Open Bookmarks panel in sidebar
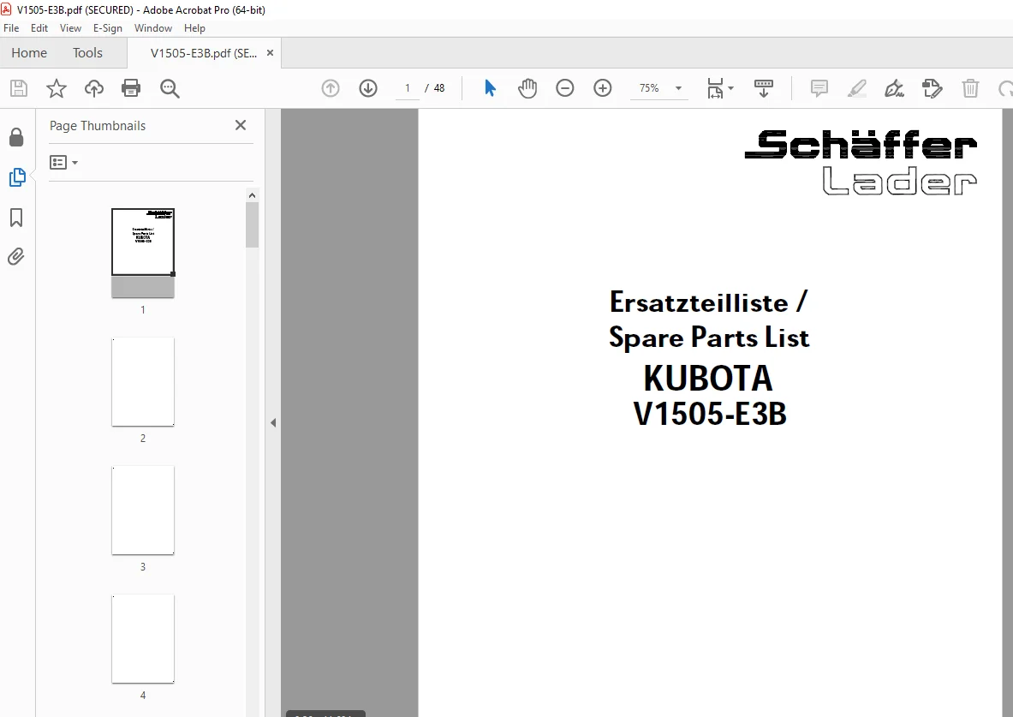This screenshot has width=1013, height=717. tap(16, 218)
